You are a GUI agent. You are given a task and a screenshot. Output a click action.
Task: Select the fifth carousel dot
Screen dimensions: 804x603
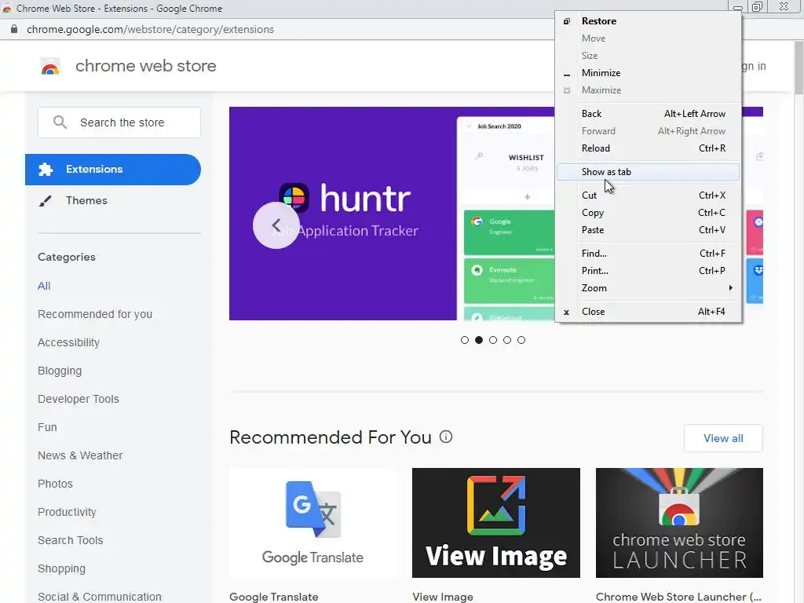pos(521,340)
